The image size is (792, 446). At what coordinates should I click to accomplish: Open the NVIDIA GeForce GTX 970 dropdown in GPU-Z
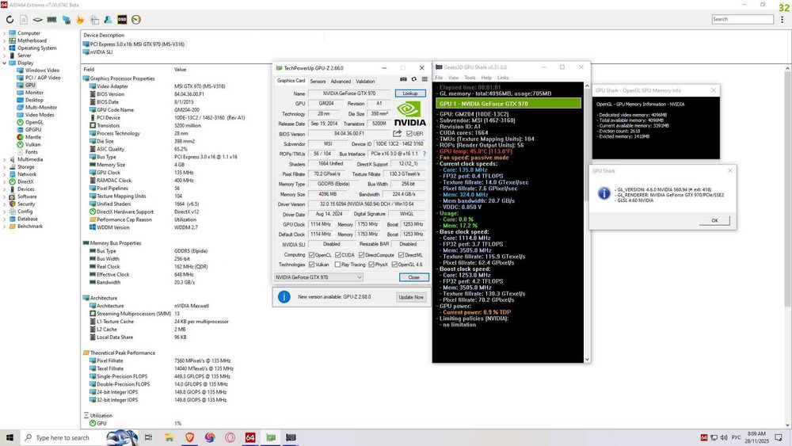(318, 277)
